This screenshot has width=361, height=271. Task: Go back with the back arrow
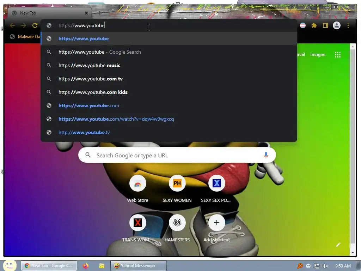point(12,25)
